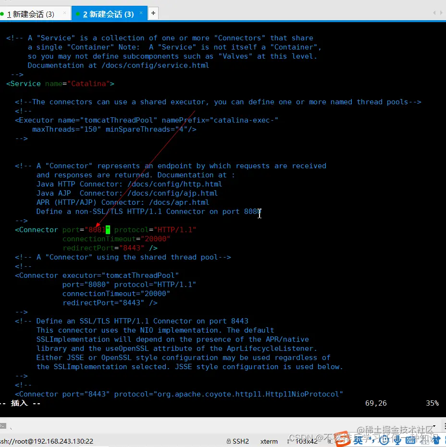Click the "-- 插入 --" vim mode indicator
Viewport: 446px width, 447px height.
tap(20, 403)
